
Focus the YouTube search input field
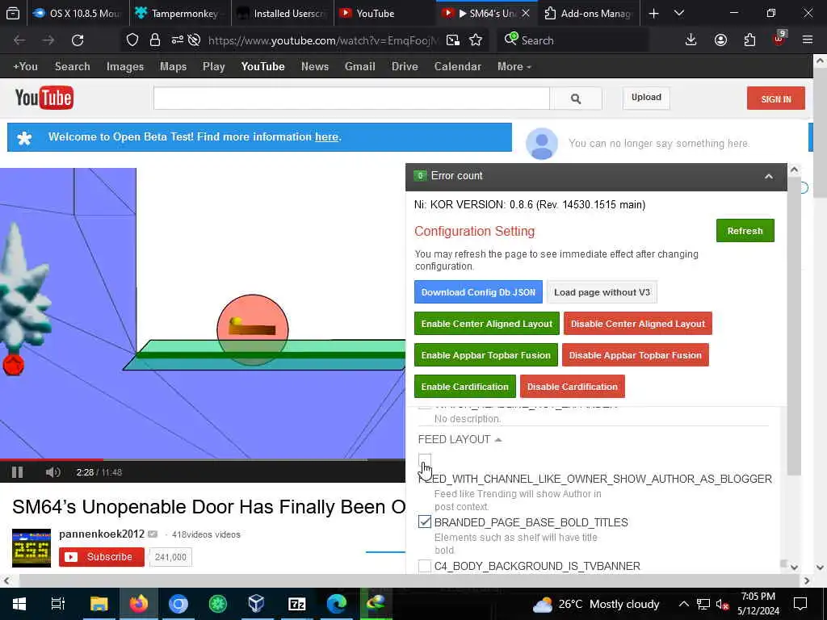[x=351, y=98]
